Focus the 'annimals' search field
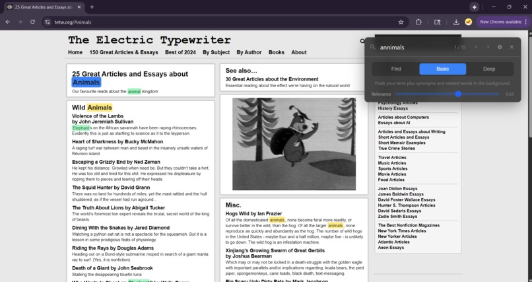Image resolution: width=532 pixels, height=282 pixels. coord(414,48)
